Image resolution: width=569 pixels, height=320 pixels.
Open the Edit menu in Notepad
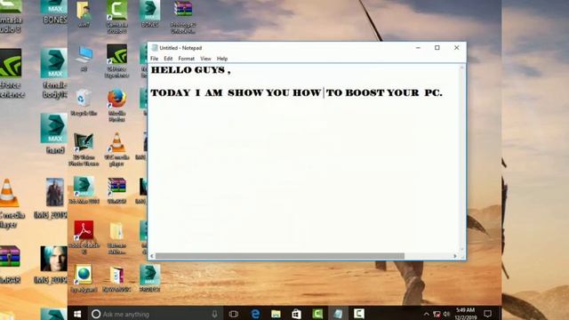tap(168, 59)
